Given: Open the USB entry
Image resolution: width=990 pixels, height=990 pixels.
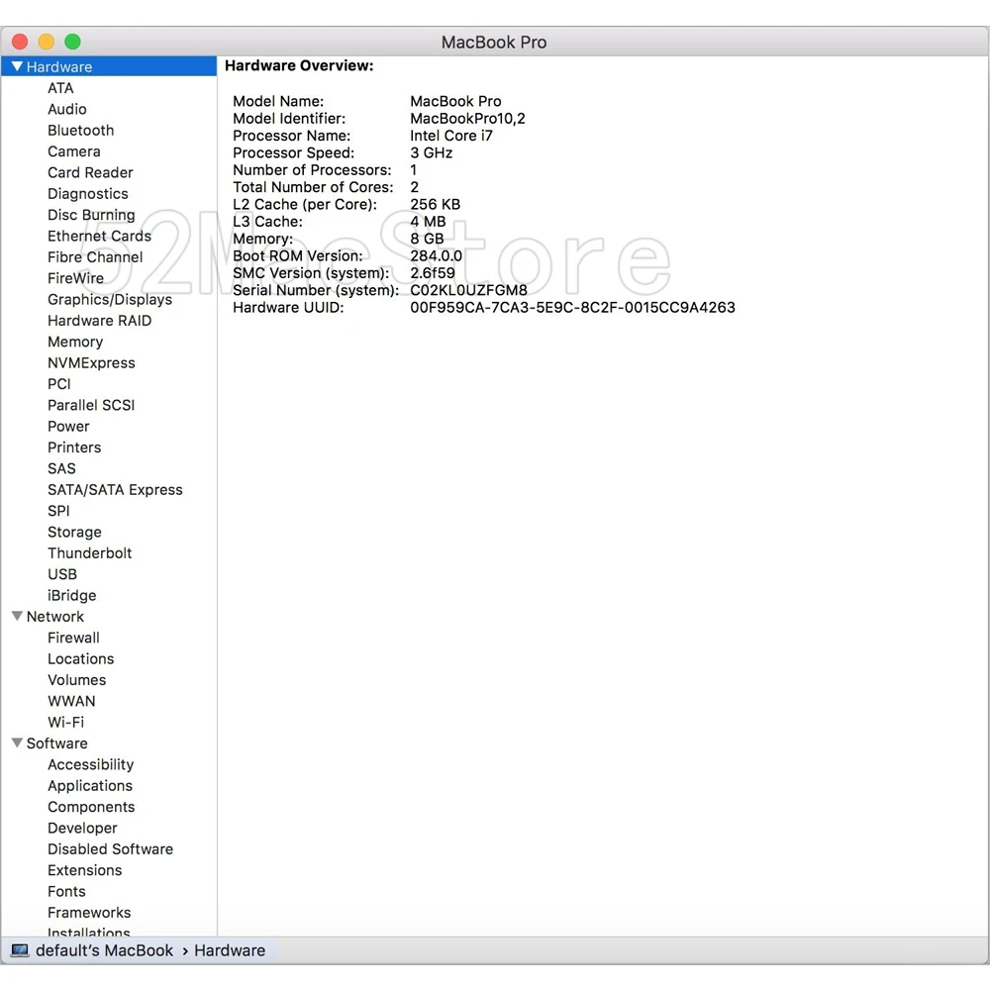Looking at the screenshot, I should tap(61, 574).
